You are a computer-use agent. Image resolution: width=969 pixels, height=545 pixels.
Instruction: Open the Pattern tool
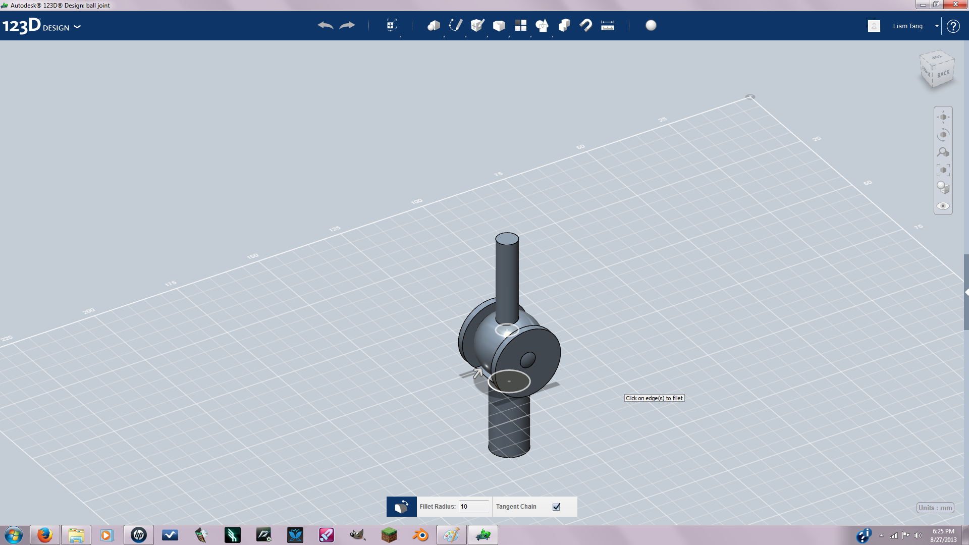point(520,25)
